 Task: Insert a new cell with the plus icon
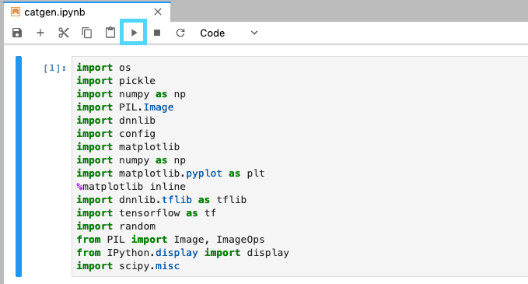(x=40, y=33)
